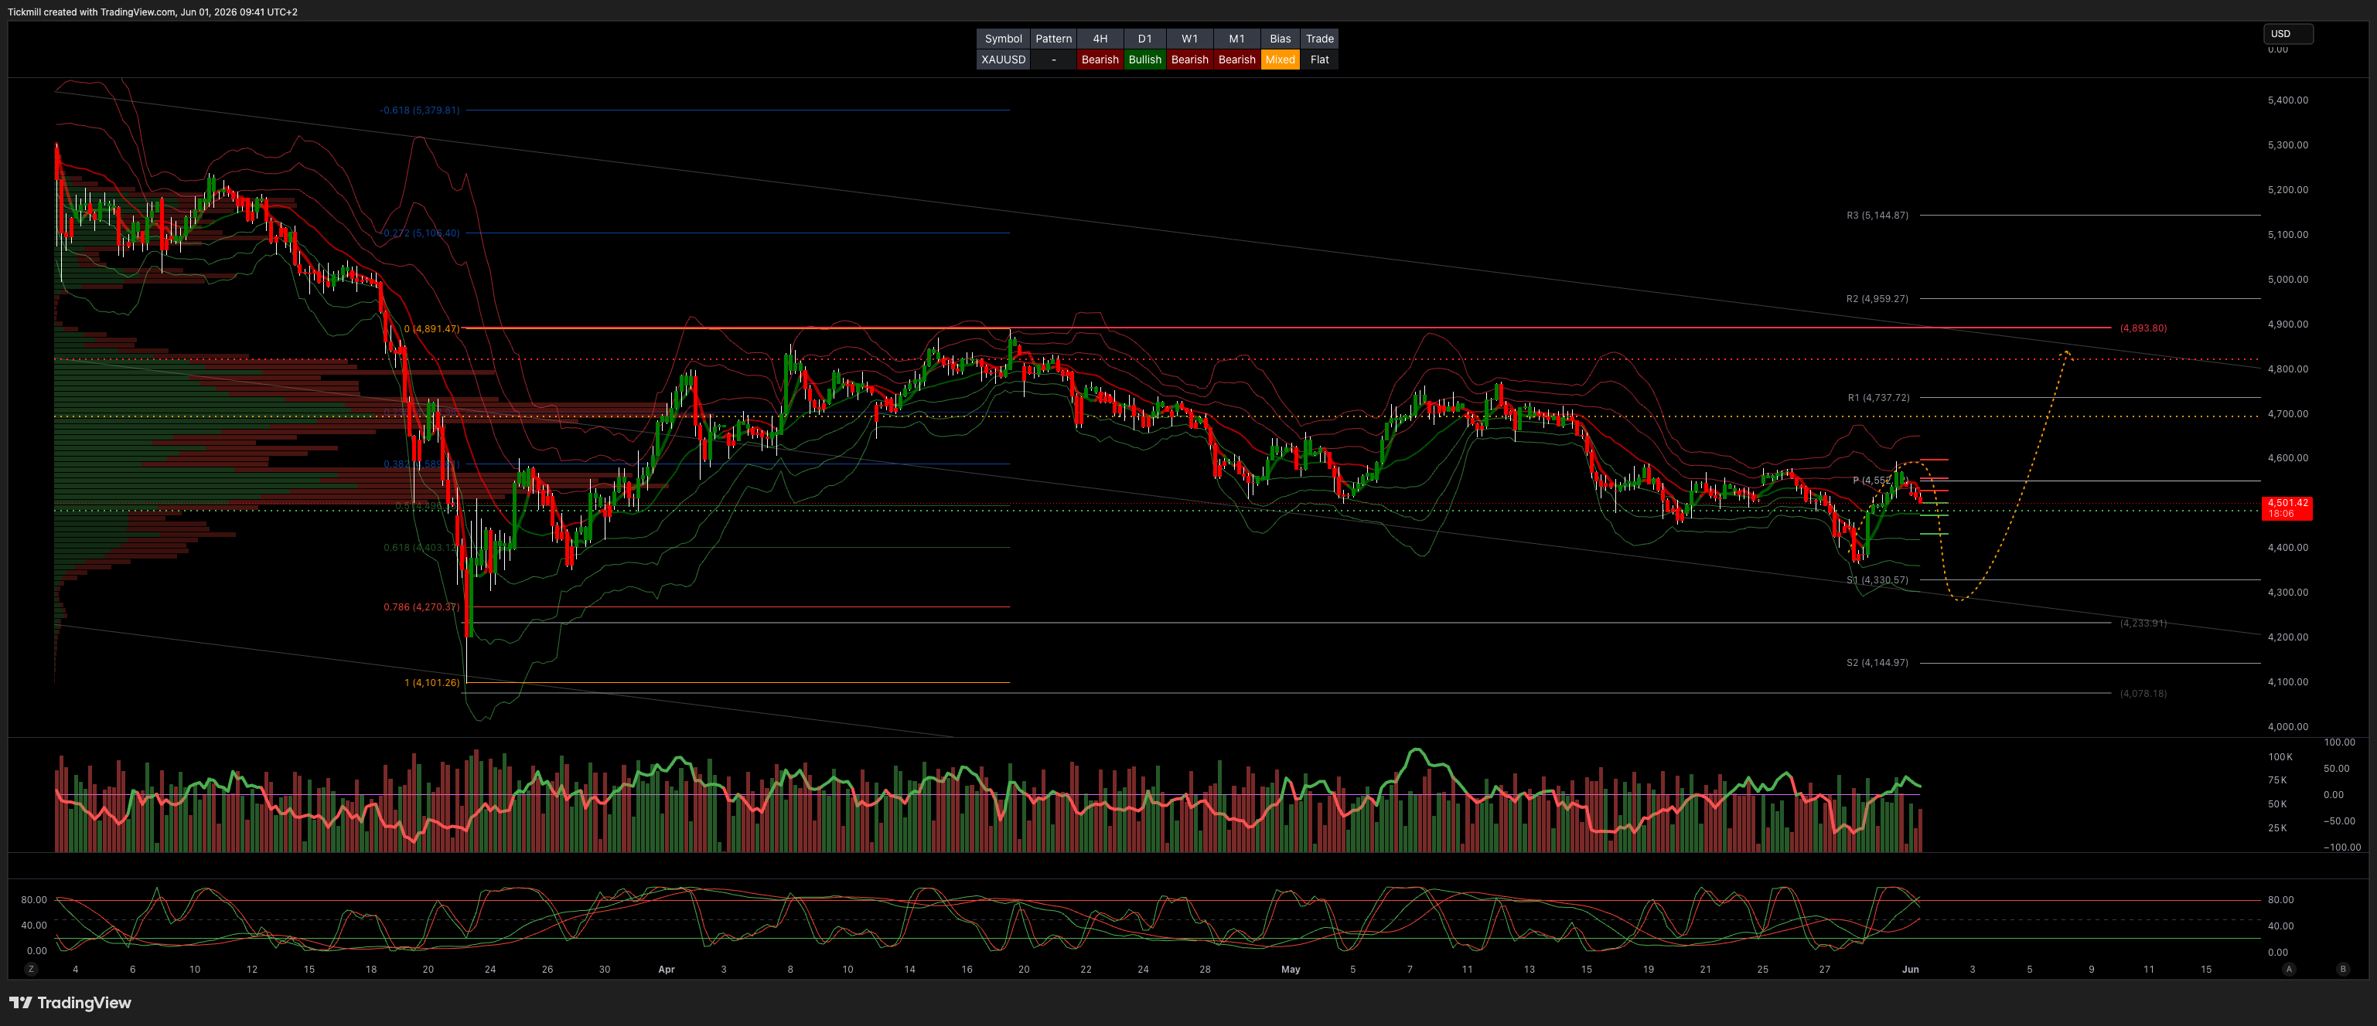Image resolution: width=2377 pixels, height=1026 pixels.
Task: Click the 5,400.00 price axis label
Action: 2287,100
